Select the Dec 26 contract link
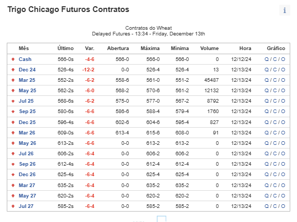 (27, 175)
